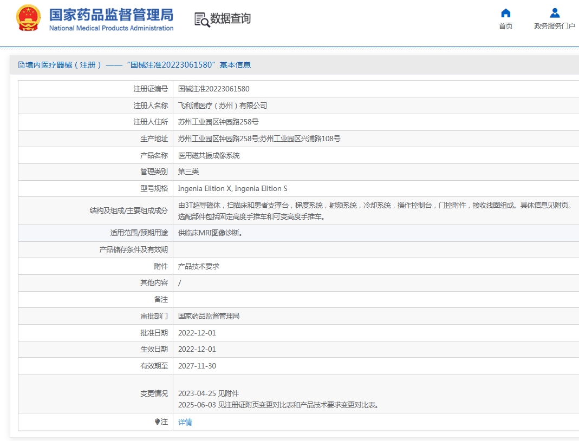Viewport: 579px width, 441px height.
Task: Open the 数据查询 search icon
Action: tap(202, 19)
